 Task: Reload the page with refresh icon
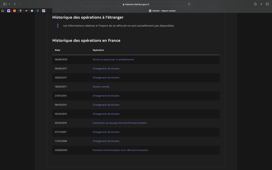click(189, 4)
